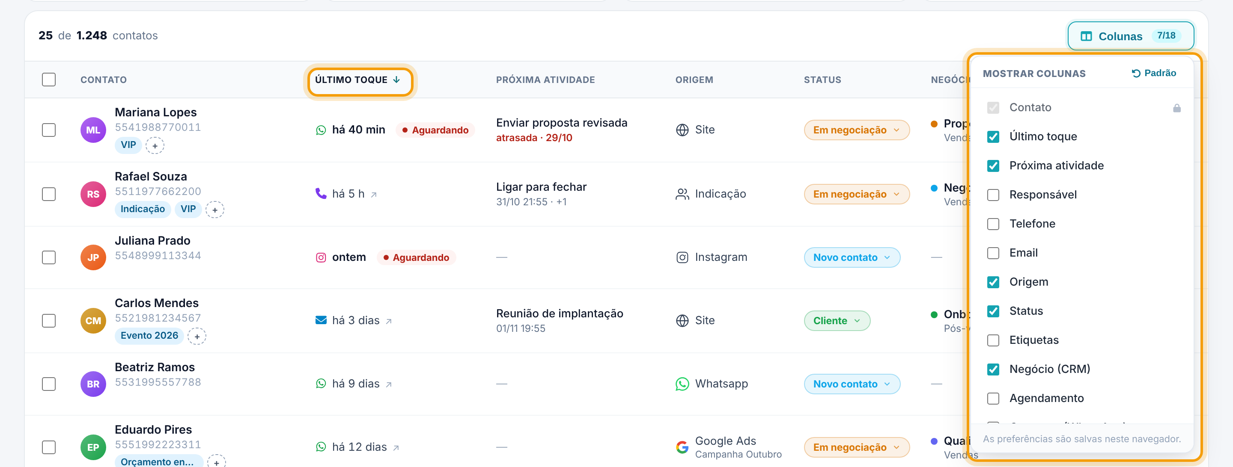Image resolution: width=1233 pixels, height=467 pixels.
Task: Click people icon beside Indicação origin
Action: [682, 194]
